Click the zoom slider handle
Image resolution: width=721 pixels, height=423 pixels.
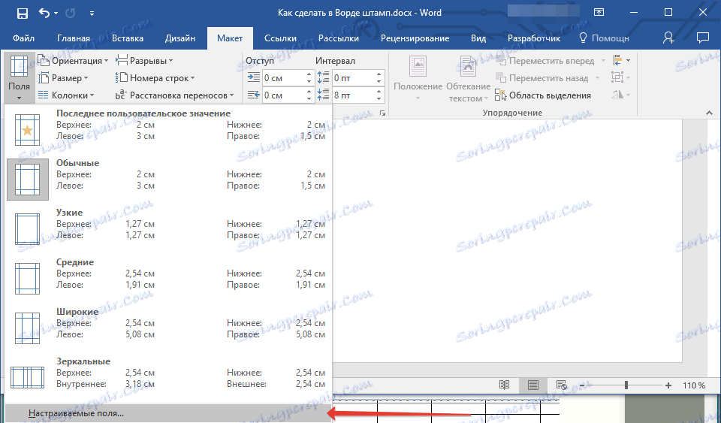click(x=626, y=385)
